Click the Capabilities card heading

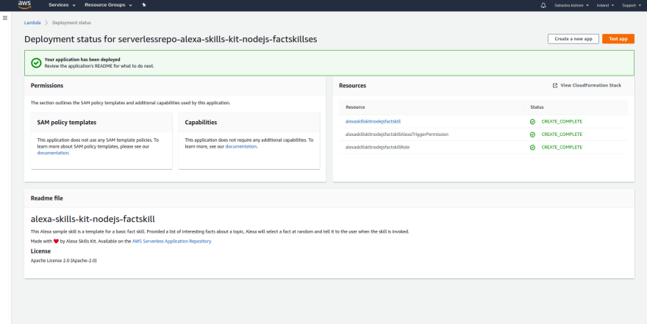(x=201, y=123)
